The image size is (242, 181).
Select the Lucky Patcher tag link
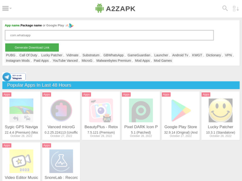coord(52,55)
